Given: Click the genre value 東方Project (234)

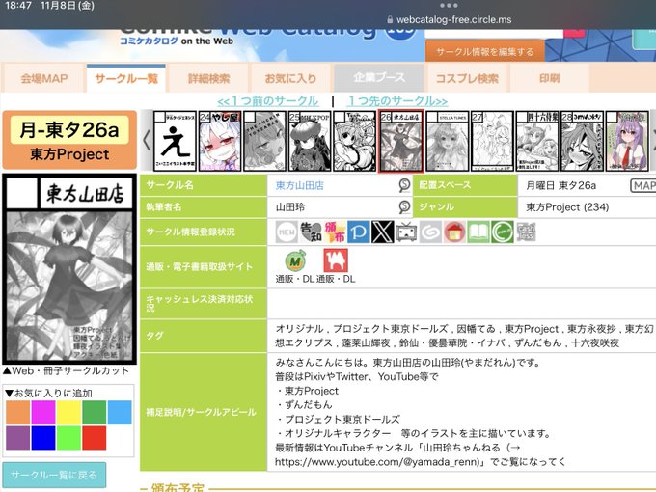Looking at the screenshot, I should tap(567, 207).
